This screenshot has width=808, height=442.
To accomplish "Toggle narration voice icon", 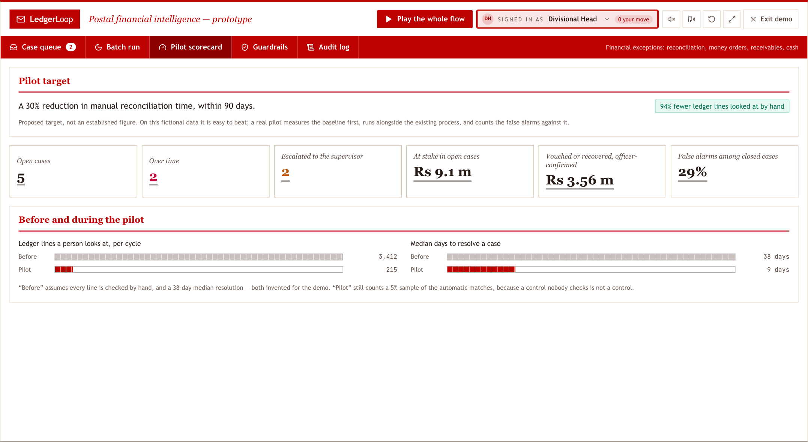I will pyautogui.click(x=691, y=19).
